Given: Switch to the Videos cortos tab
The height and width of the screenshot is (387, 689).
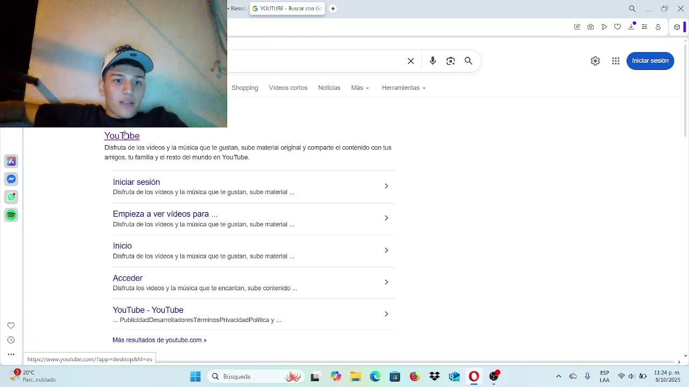Looking at the screenshot, I should [288, 88].
